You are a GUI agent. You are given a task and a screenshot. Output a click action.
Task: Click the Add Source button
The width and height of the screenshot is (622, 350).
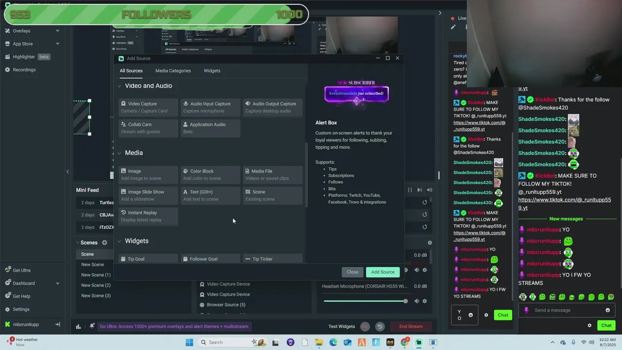[x=383, y=272]
